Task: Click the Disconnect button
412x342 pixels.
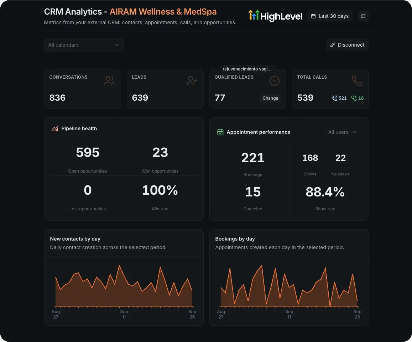Action: (x=347, y=45)
